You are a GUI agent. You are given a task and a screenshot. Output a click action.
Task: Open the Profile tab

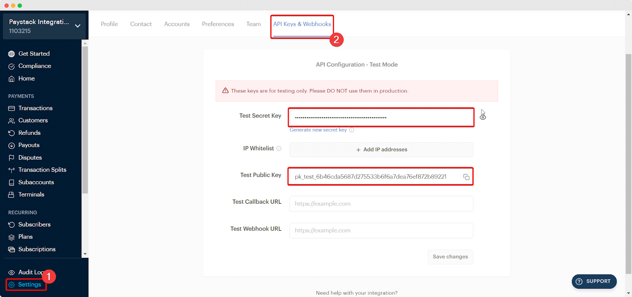tap(109, 24)
